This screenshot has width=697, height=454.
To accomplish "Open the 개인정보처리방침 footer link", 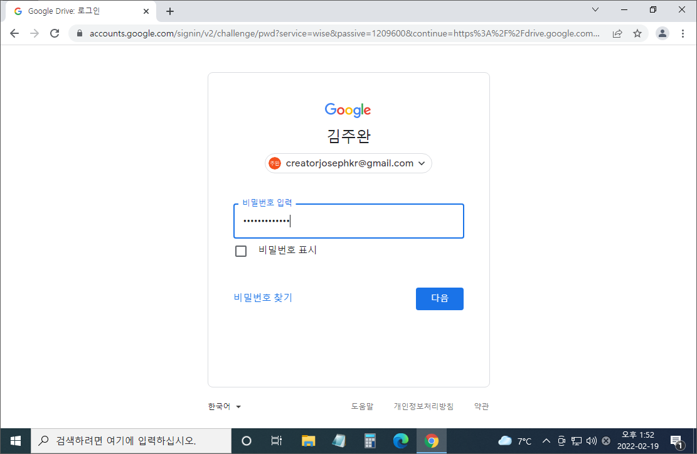I will [423, 406].
